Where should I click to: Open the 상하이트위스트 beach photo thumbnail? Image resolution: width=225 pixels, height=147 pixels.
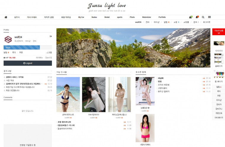click(x=68, y=95)
